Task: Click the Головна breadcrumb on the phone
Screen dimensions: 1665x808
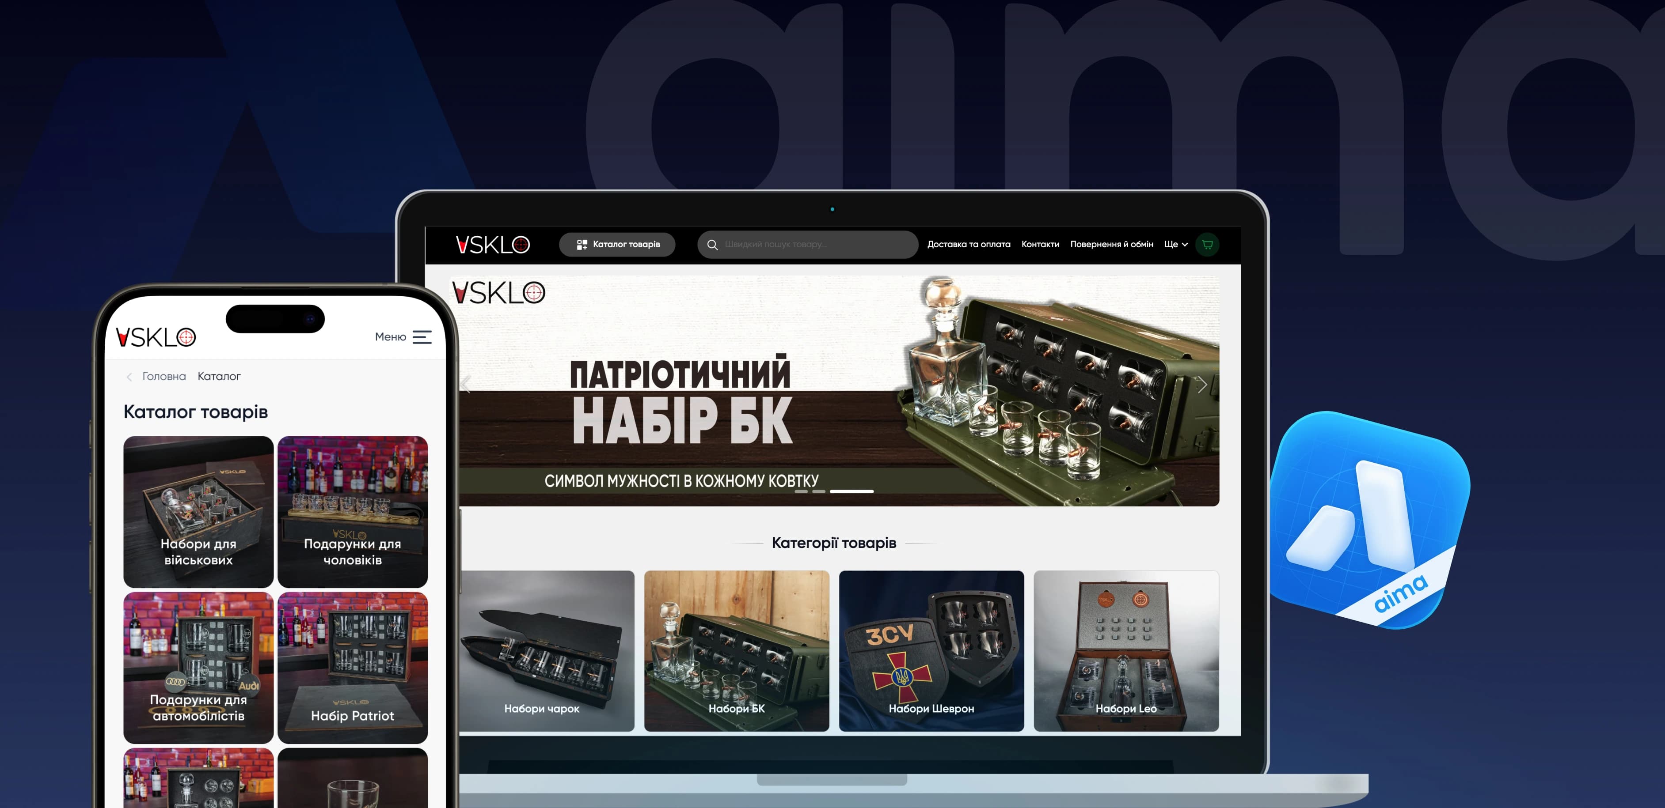Action: 164,377
